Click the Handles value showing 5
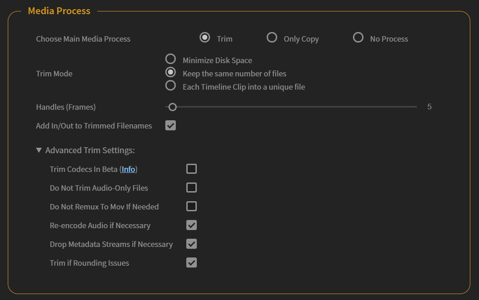 click(x=428, y=107)
